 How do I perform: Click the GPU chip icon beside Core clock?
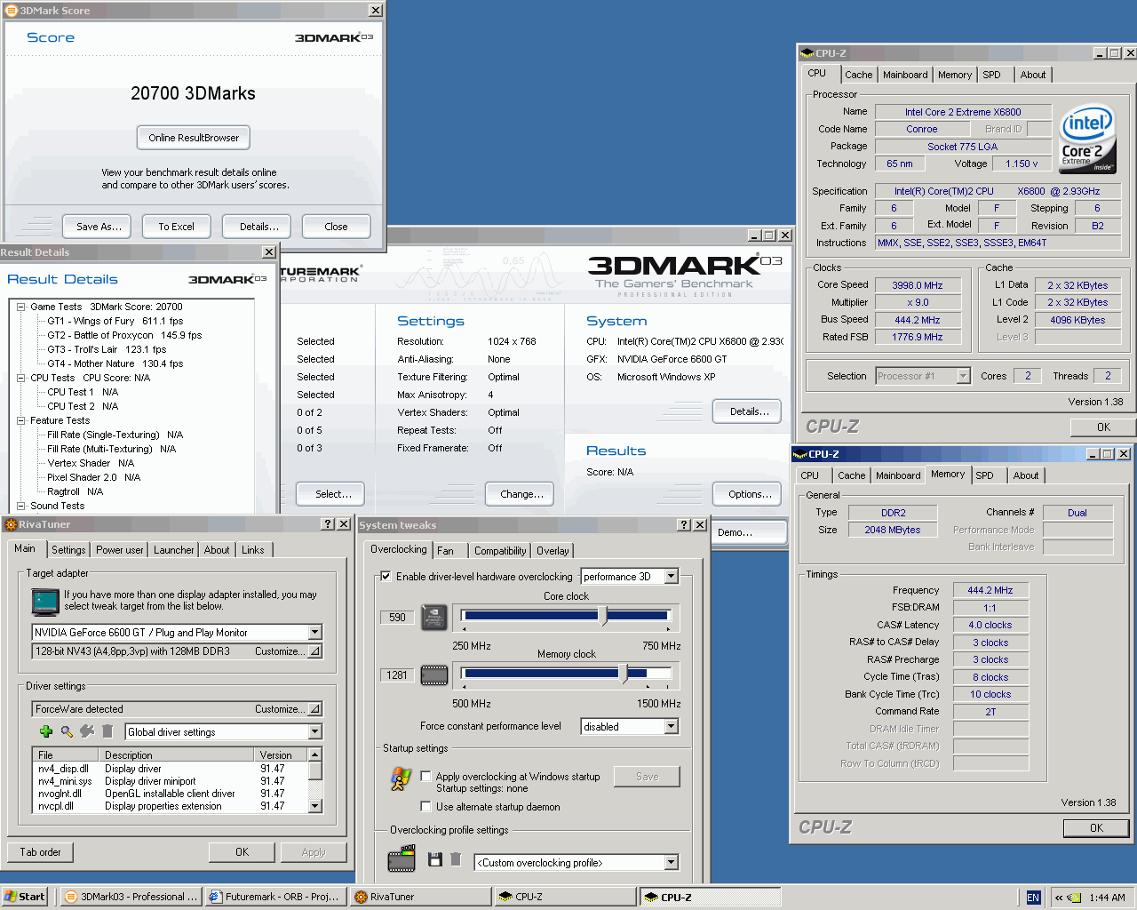point(433,617)
